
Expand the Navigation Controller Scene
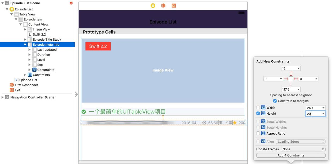pos(2,97)
